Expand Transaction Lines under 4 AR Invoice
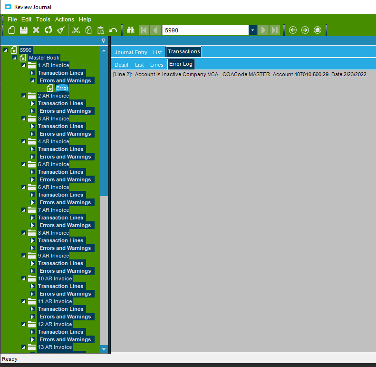 [33, 149]
